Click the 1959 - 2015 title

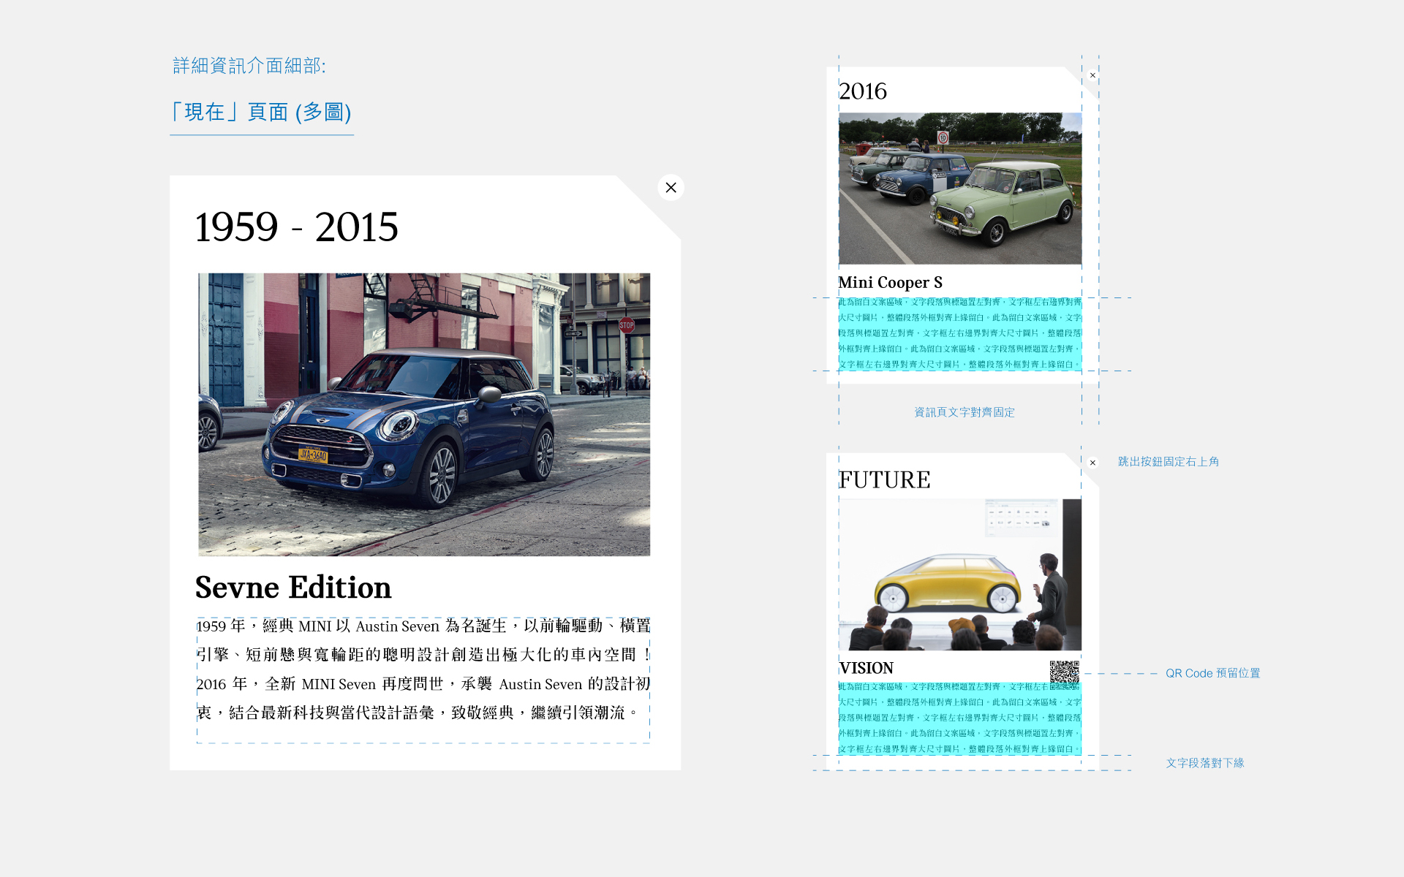(296, 227)
